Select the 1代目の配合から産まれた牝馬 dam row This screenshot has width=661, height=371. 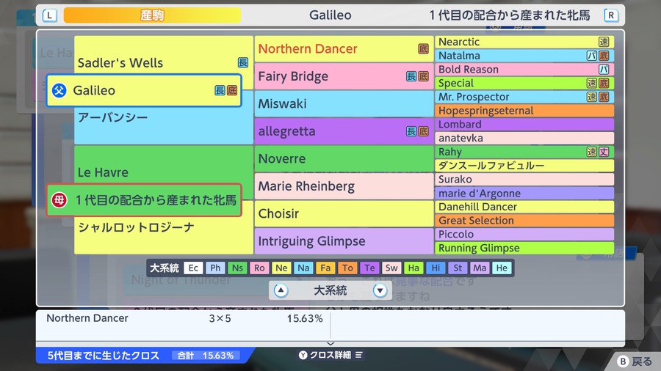[x=144, y=200]
